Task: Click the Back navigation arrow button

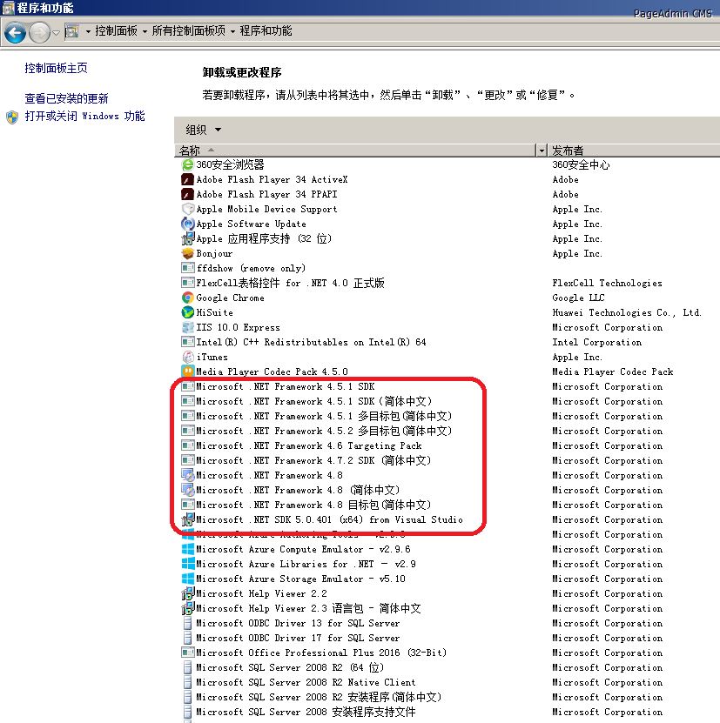Action: [15, 33]
